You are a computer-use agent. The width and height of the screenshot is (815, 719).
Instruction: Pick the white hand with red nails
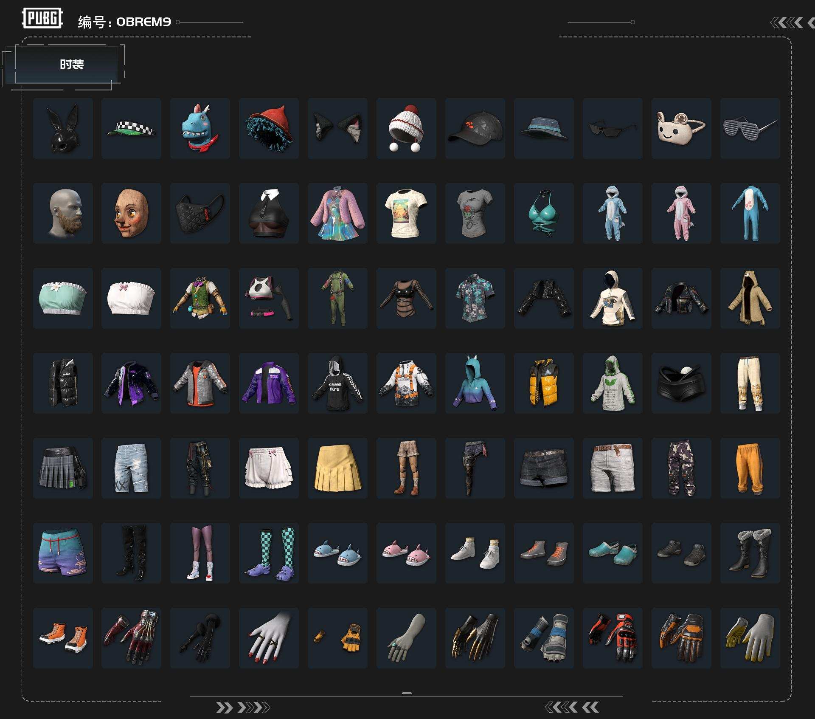[269, 638]
